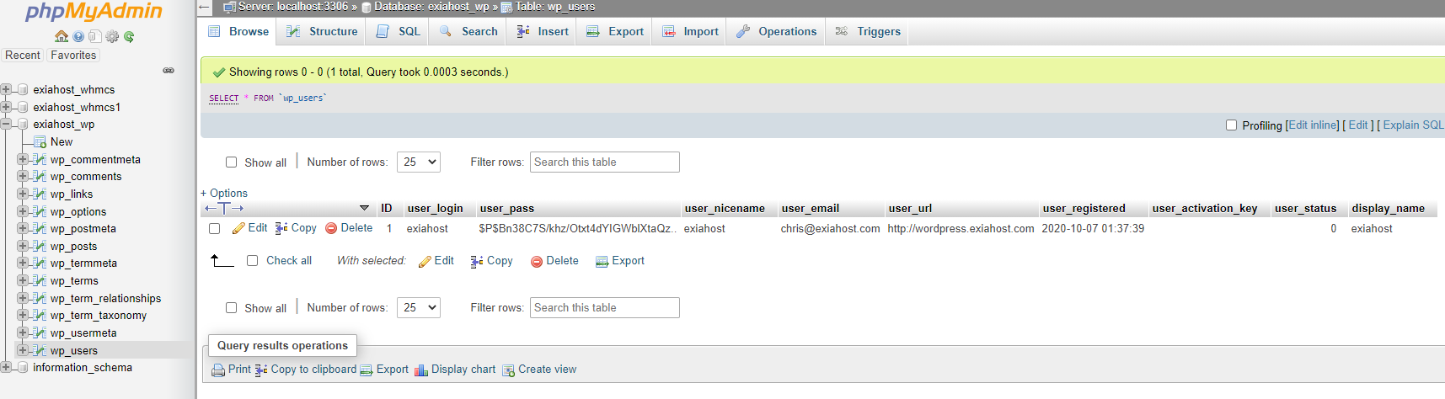Click the wp_users table icon in tree

39,350
